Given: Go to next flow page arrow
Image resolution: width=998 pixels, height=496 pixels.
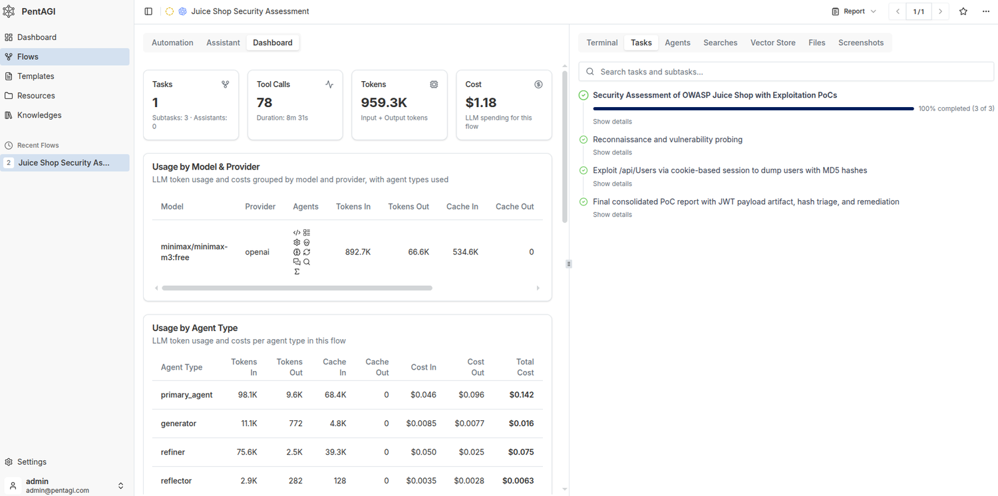Looking at the screenshot, I should (940, 11).
